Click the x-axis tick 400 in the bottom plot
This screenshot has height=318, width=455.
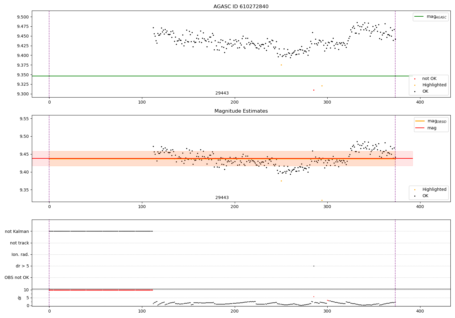(x=420, y=311)
